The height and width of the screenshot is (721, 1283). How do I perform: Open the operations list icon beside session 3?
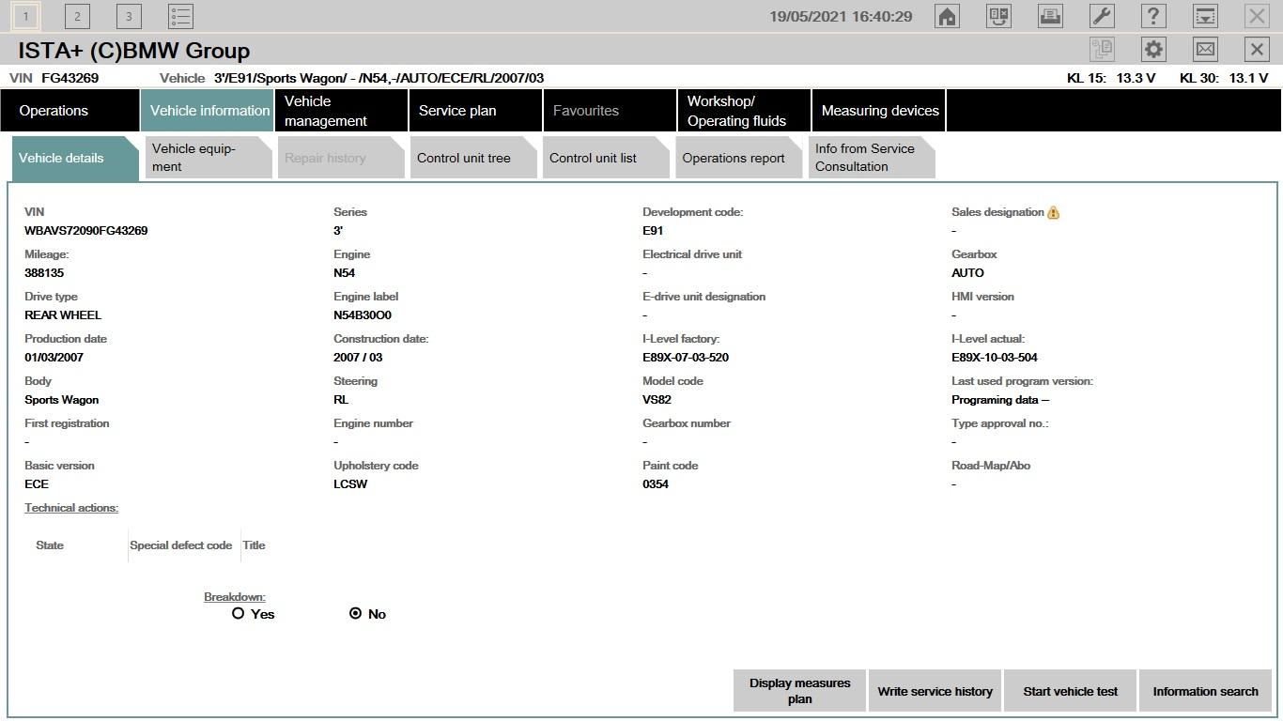point(180,16)
